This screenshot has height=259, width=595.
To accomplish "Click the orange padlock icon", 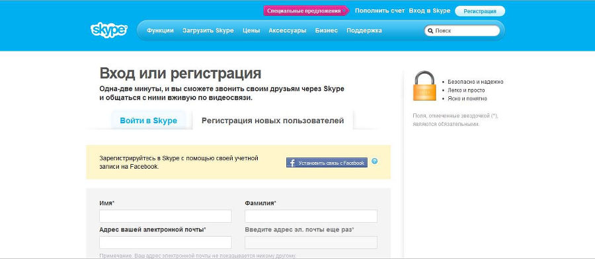I will [424, 86].
